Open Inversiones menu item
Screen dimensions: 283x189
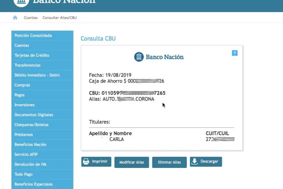click(x=42, y=105)
